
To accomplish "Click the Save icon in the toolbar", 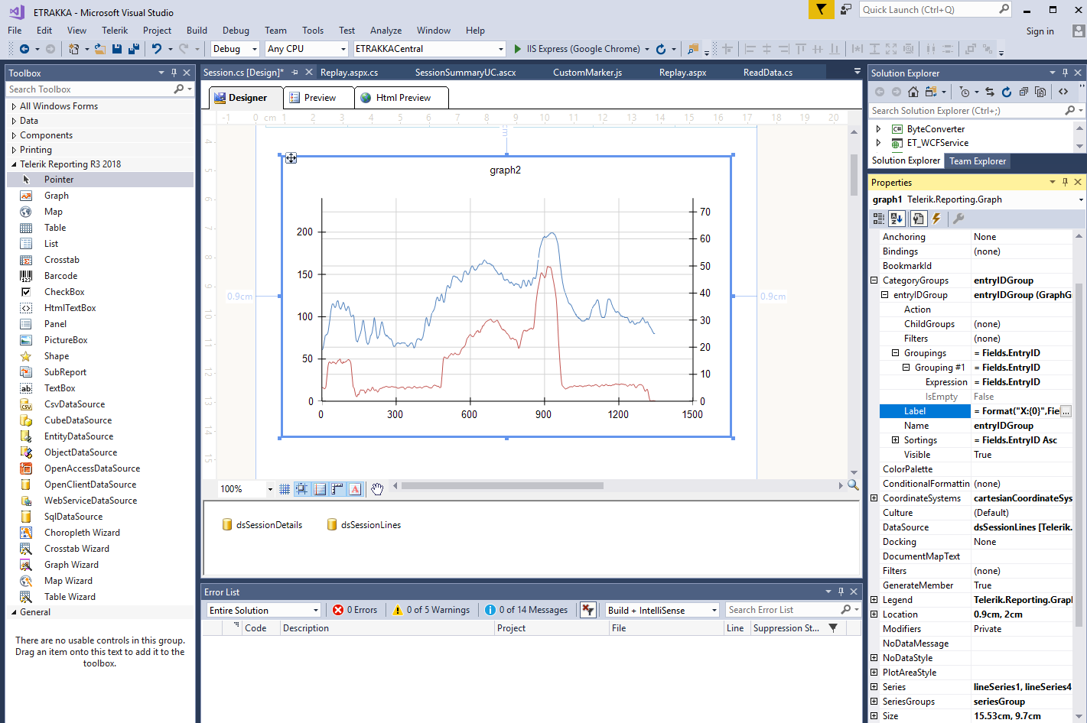I will (117, 49).
